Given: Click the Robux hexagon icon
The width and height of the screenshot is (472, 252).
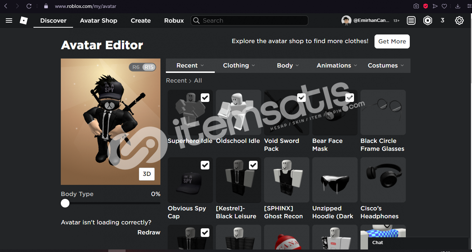Looking at the screenshot, I should 428,20.
